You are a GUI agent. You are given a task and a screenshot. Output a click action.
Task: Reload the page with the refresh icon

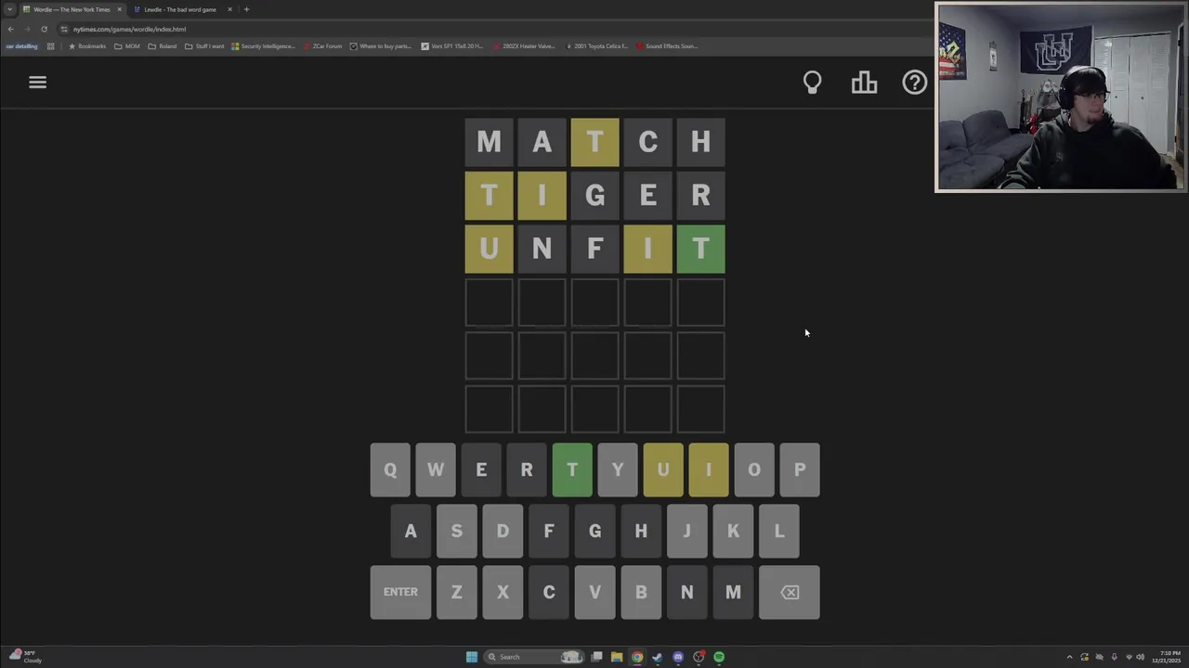pos(44,29)
